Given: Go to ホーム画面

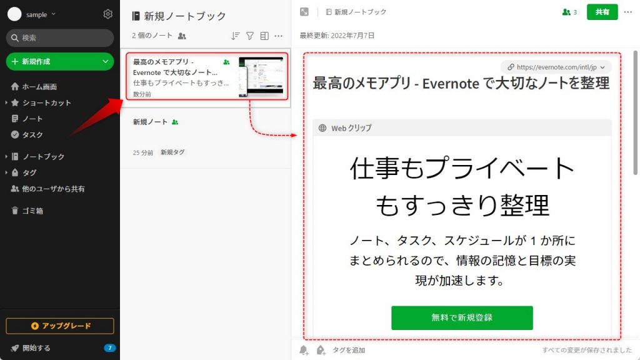Looking at the screenshot, I should (39, 86).
